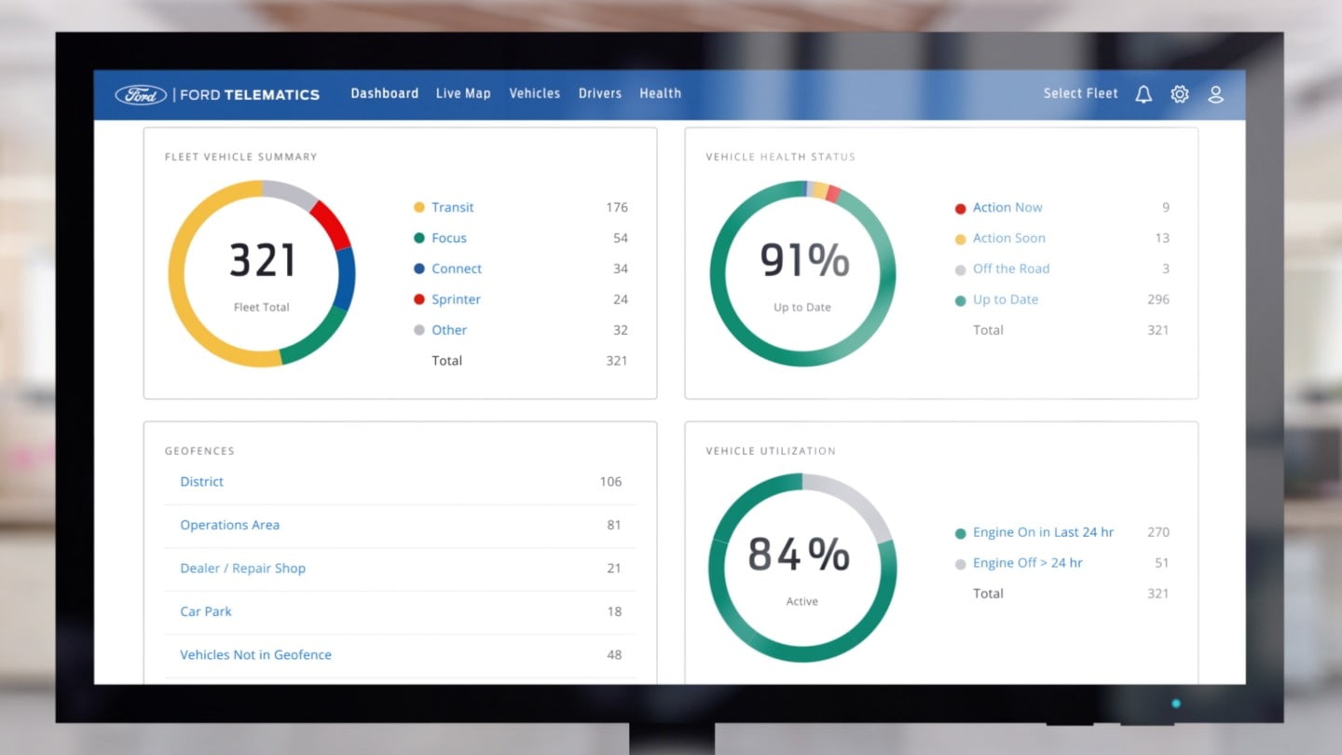This screenshot has height=755, width=1342.
Task: Open the Action Now health link
Action: point(1007,207)
